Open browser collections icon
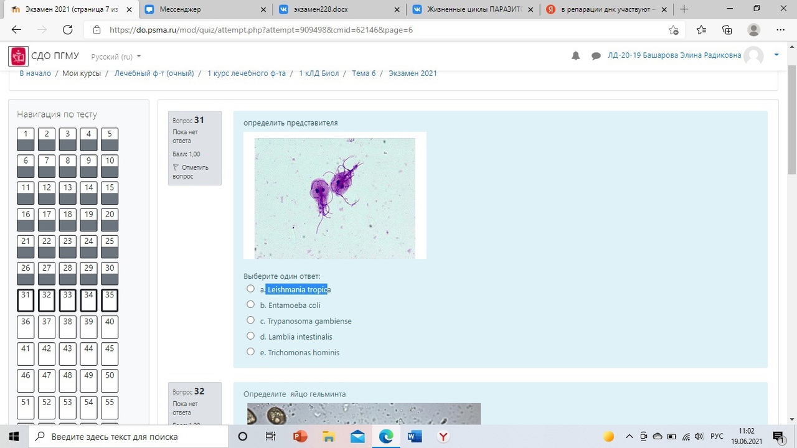The image size is (797, 448). [x=727, y=30]
